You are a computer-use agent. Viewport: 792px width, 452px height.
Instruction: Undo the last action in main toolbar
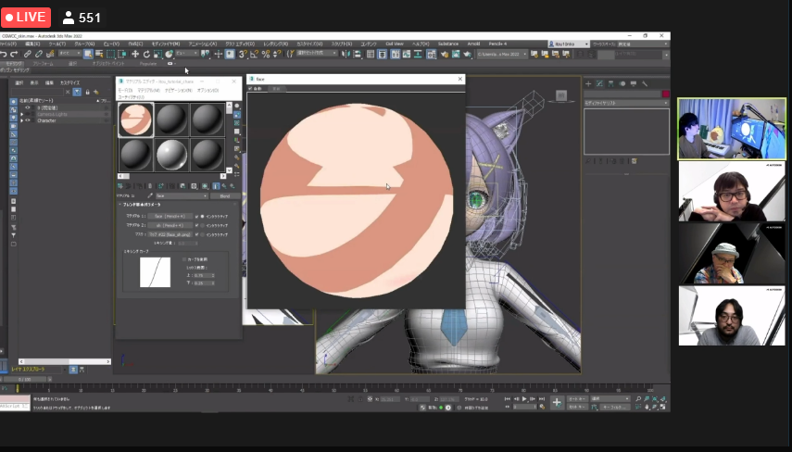pyautogui.click(x=4, y=54)
